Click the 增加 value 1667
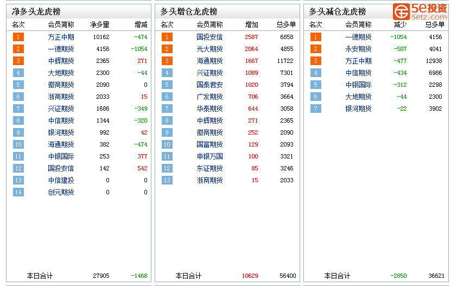The height and width of the screenshot is (286, 451). click(x=251, y=61)
